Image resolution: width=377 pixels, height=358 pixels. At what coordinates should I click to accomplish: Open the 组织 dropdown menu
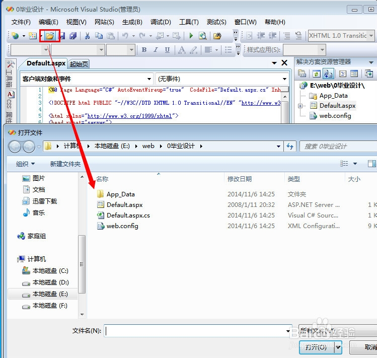click(25, 164)
